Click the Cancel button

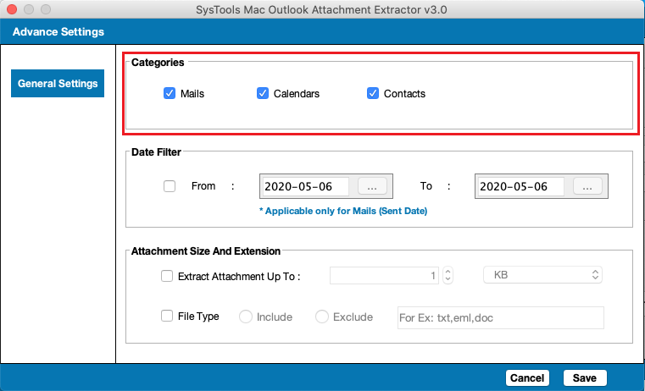tap(527, 377)
